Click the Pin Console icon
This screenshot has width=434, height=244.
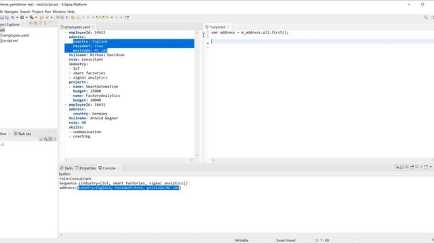pyautogui.click(x=412, y=167)
